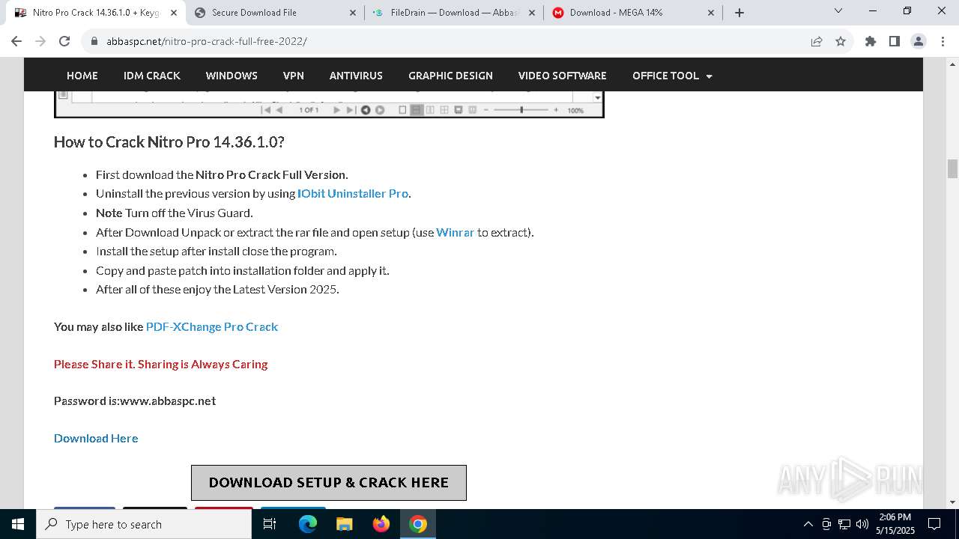Screen dimensions: 959x539
Task: Follow the IObit Uninstaller Pro link
Action: pos(353,193)
